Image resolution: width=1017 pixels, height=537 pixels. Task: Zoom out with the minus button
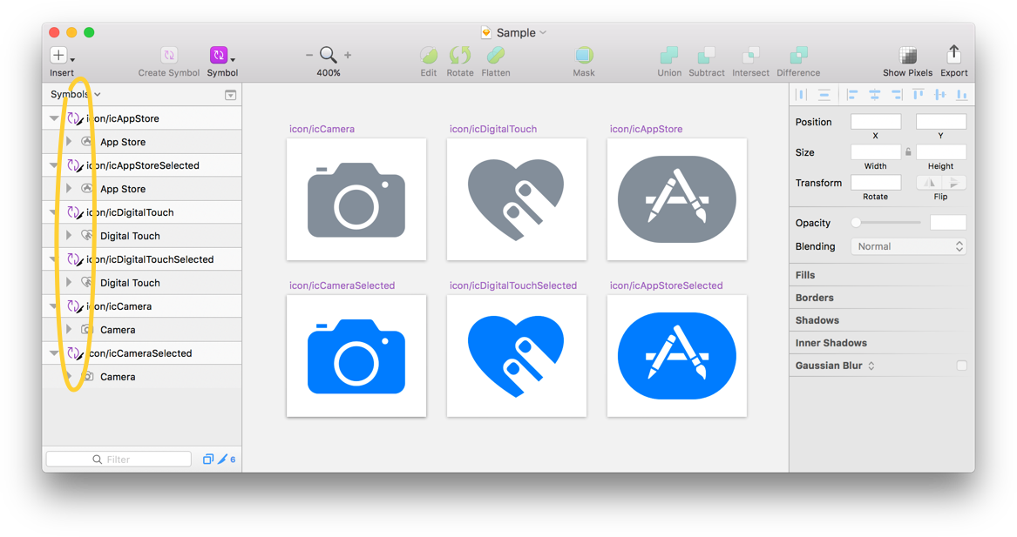coord(308,55)
